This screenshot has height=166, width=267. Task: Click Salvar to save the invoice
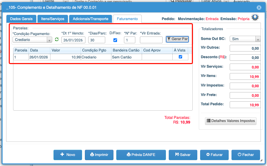[x=183, y=155]
